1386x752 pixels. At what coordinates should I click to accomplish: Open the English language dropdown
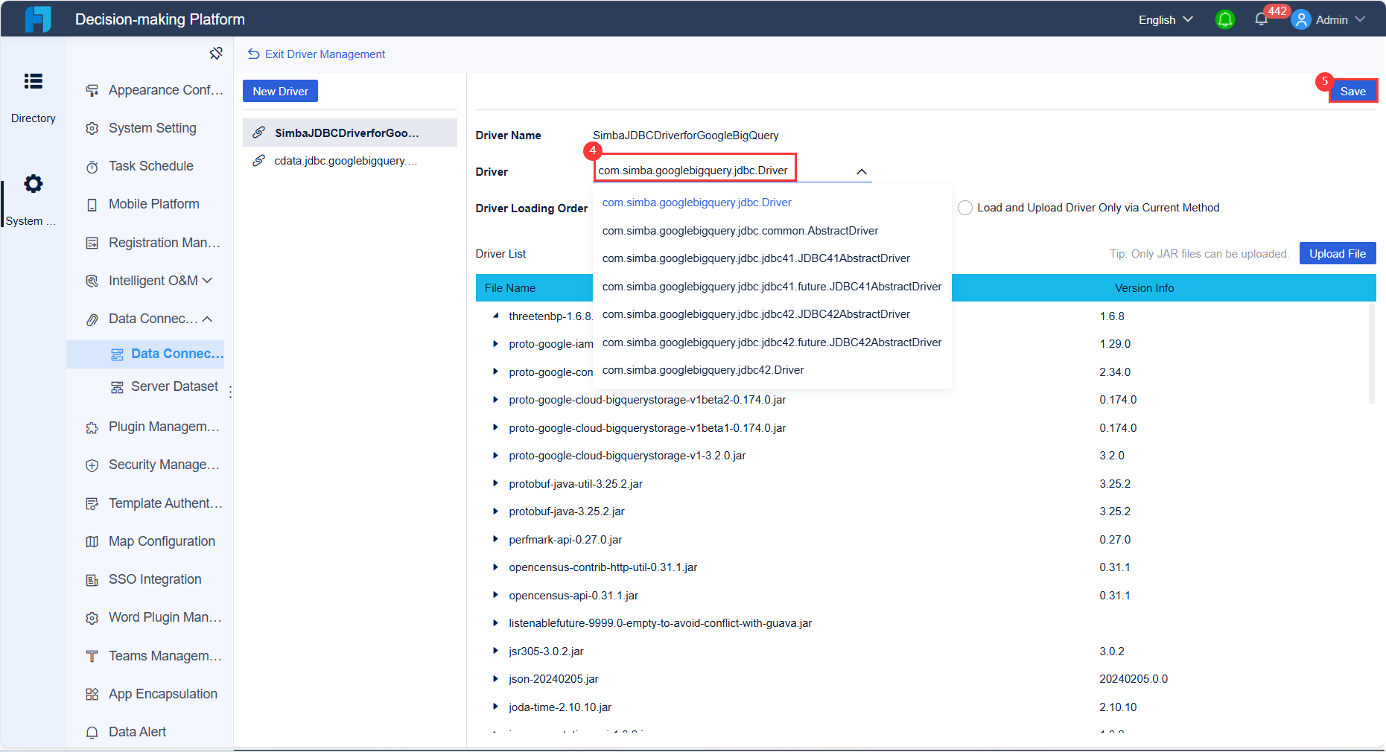coord(1166,19)
